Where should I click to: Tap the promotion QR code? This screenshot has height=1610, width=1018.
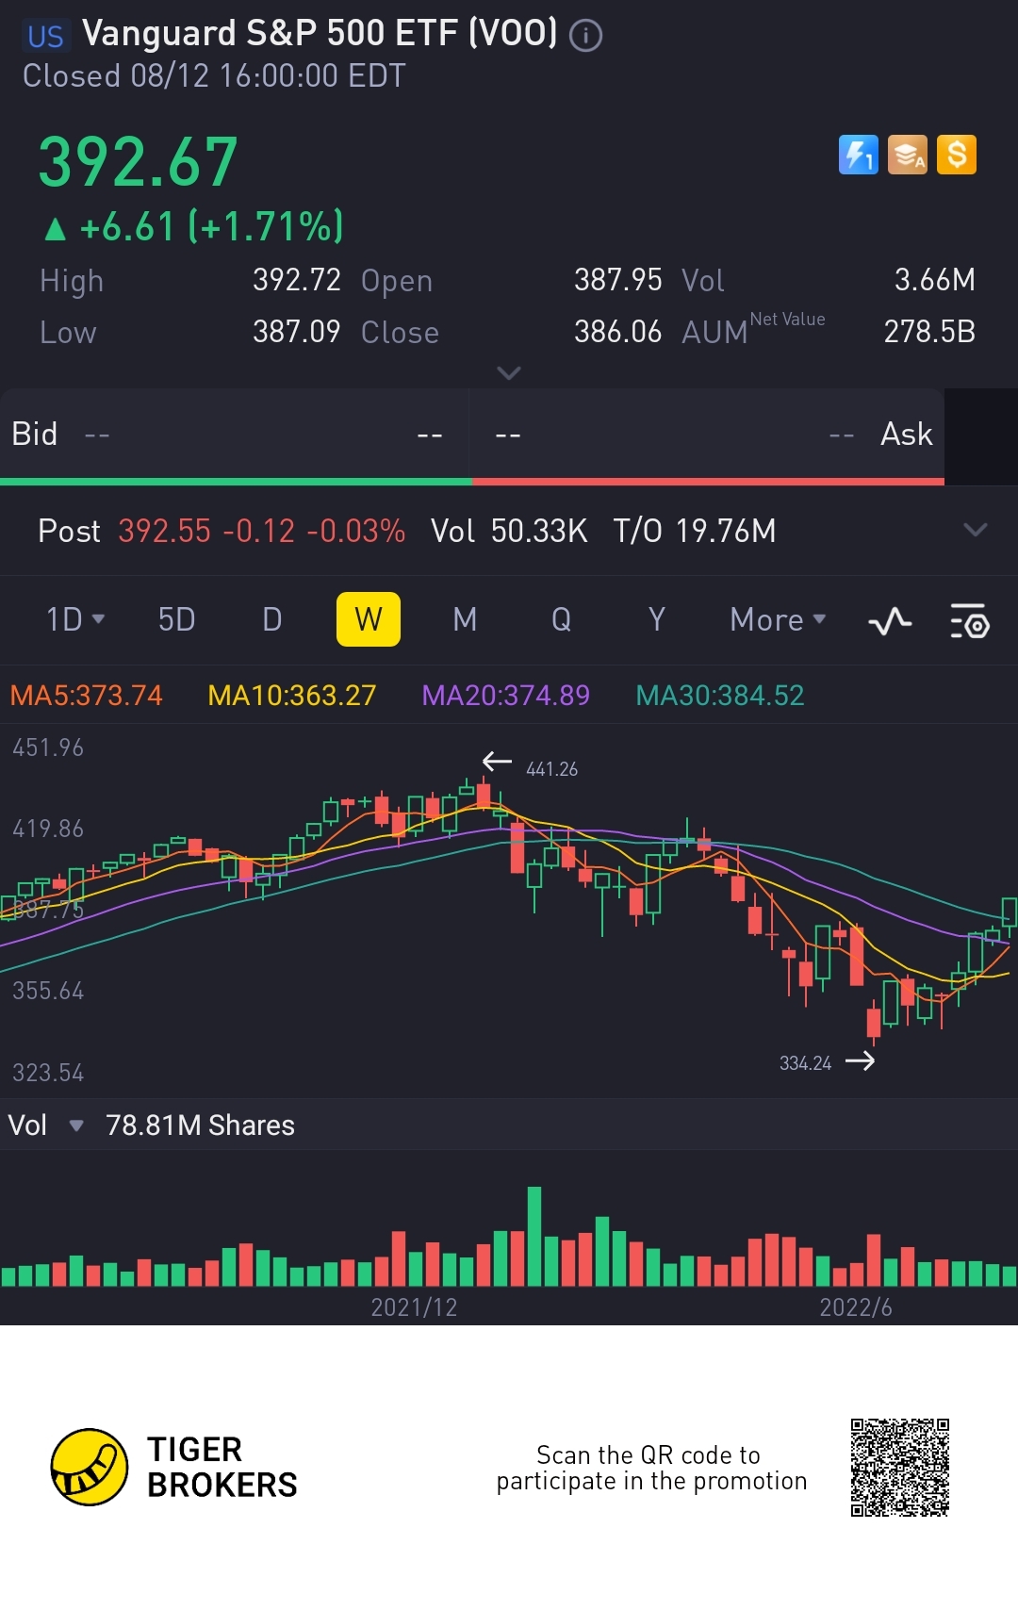900,1468
